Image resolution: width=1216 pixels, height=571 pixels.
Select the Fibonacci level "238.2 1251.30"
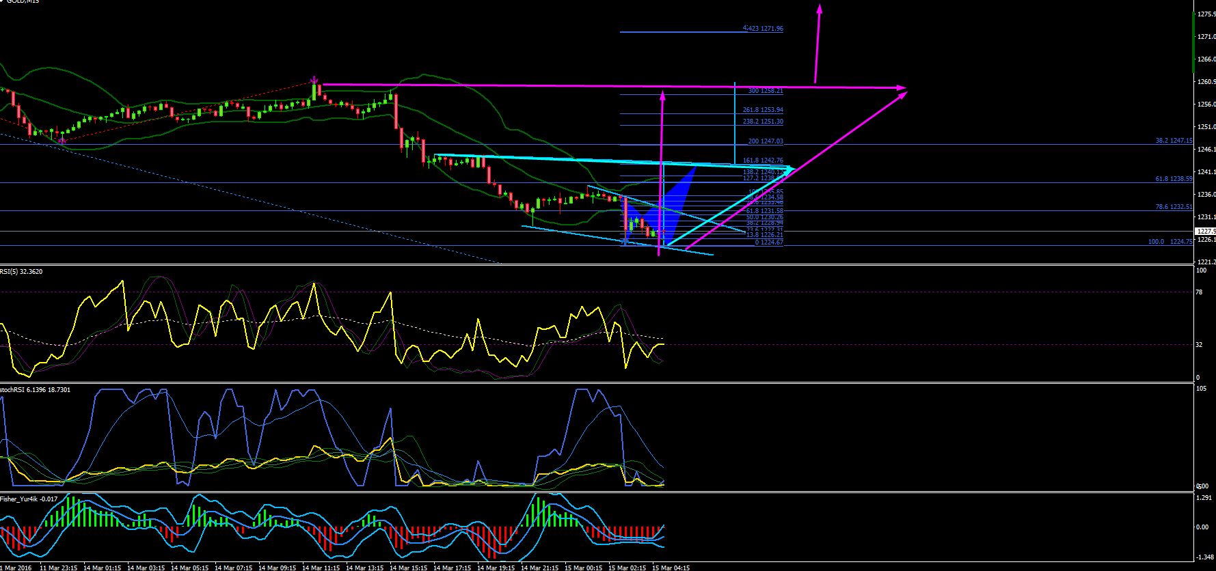click(x=763, y=122)
